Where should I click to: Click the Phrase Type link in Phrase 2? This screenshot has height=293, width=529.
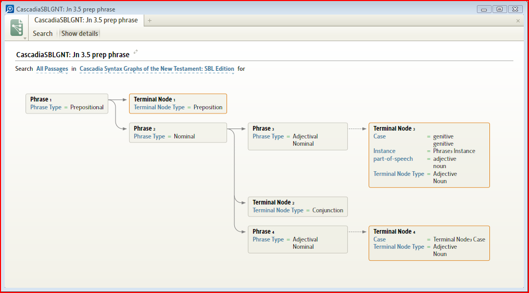coord(149,136)
